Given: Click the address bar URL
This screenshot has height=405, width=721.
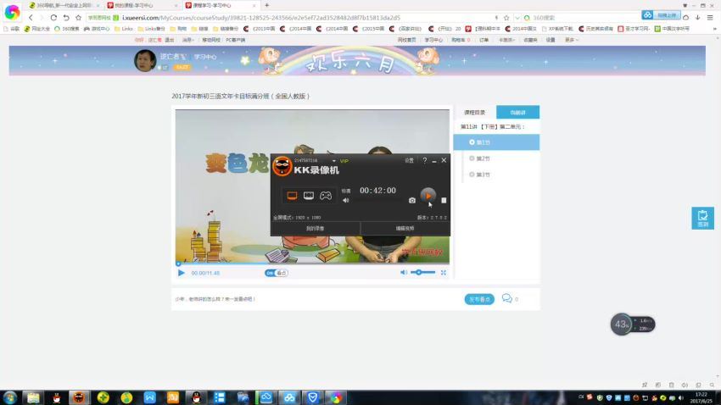Looking at the screenshot, I should (261, 18).
